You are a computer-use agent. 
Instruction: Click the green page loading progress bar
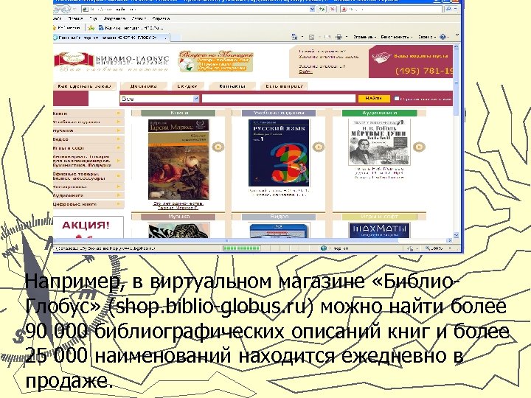241,248
